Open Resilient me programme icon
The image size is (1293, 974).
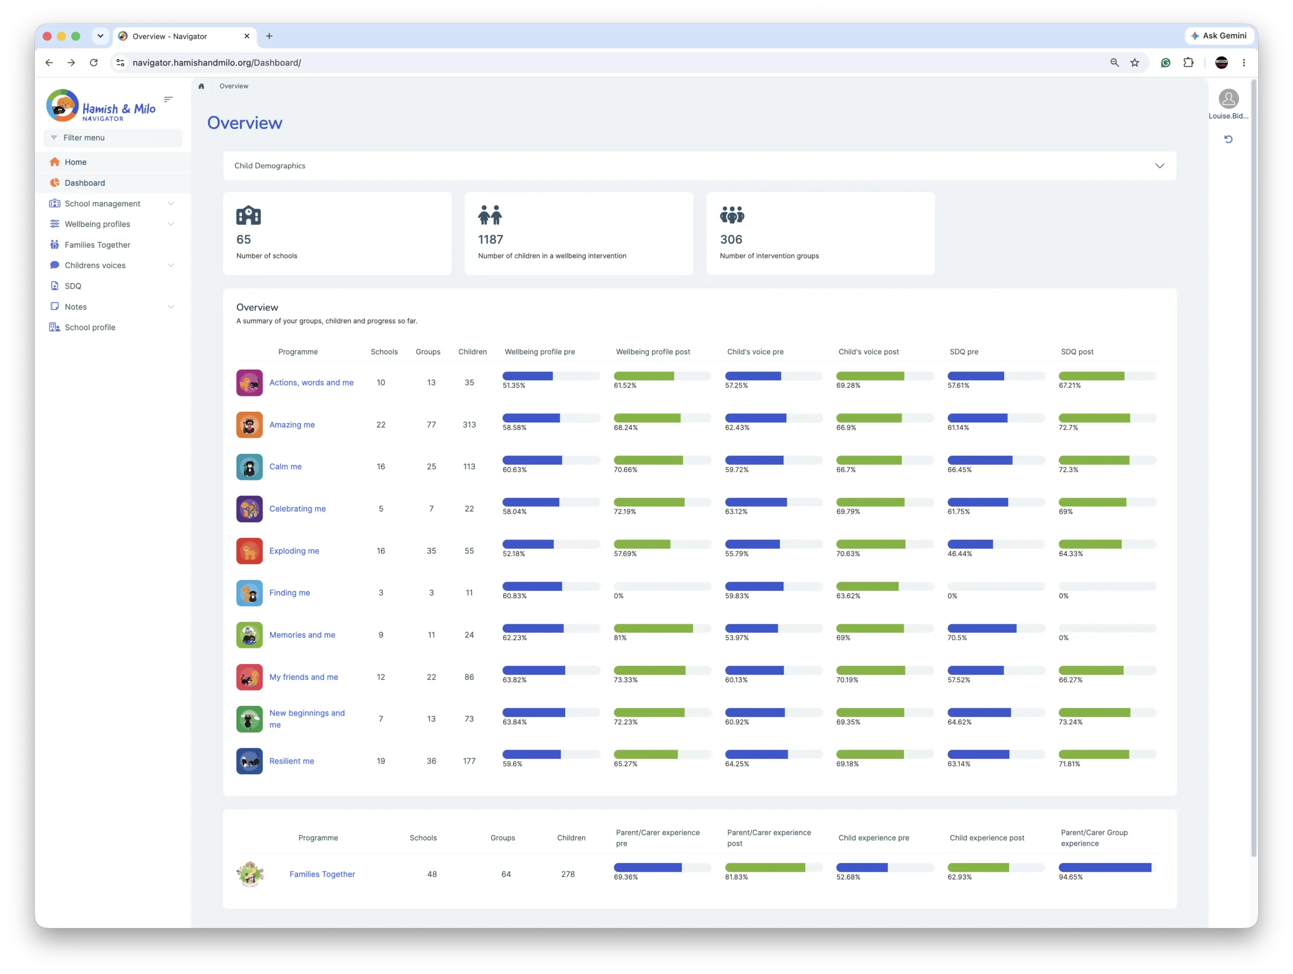tap(249, 761)
